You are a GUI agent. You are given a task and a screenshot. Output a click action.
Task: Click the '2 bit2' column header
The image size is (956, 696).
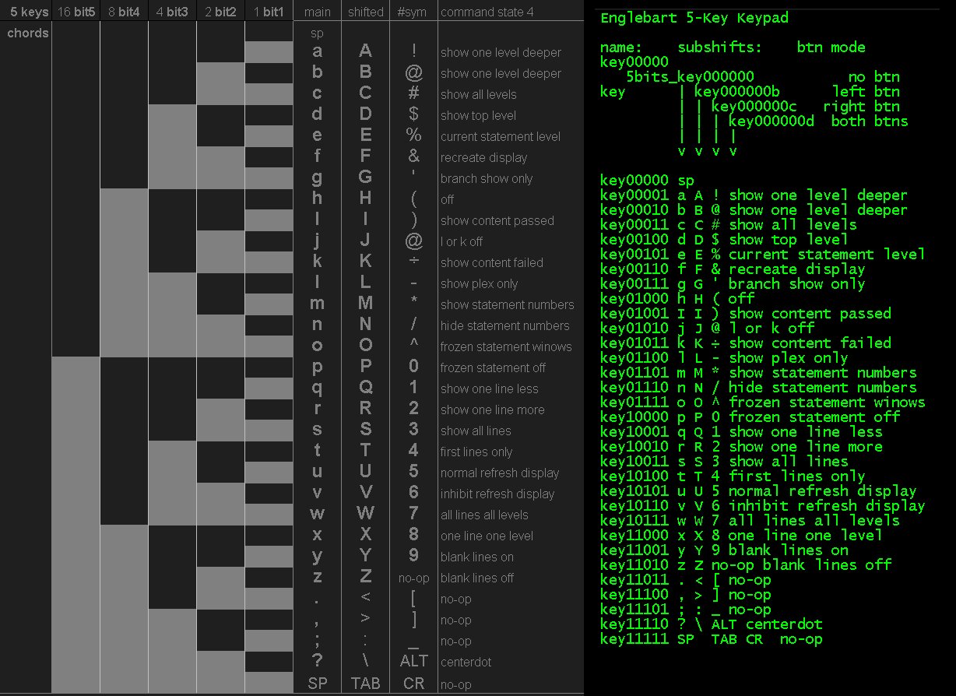point(220,12)
